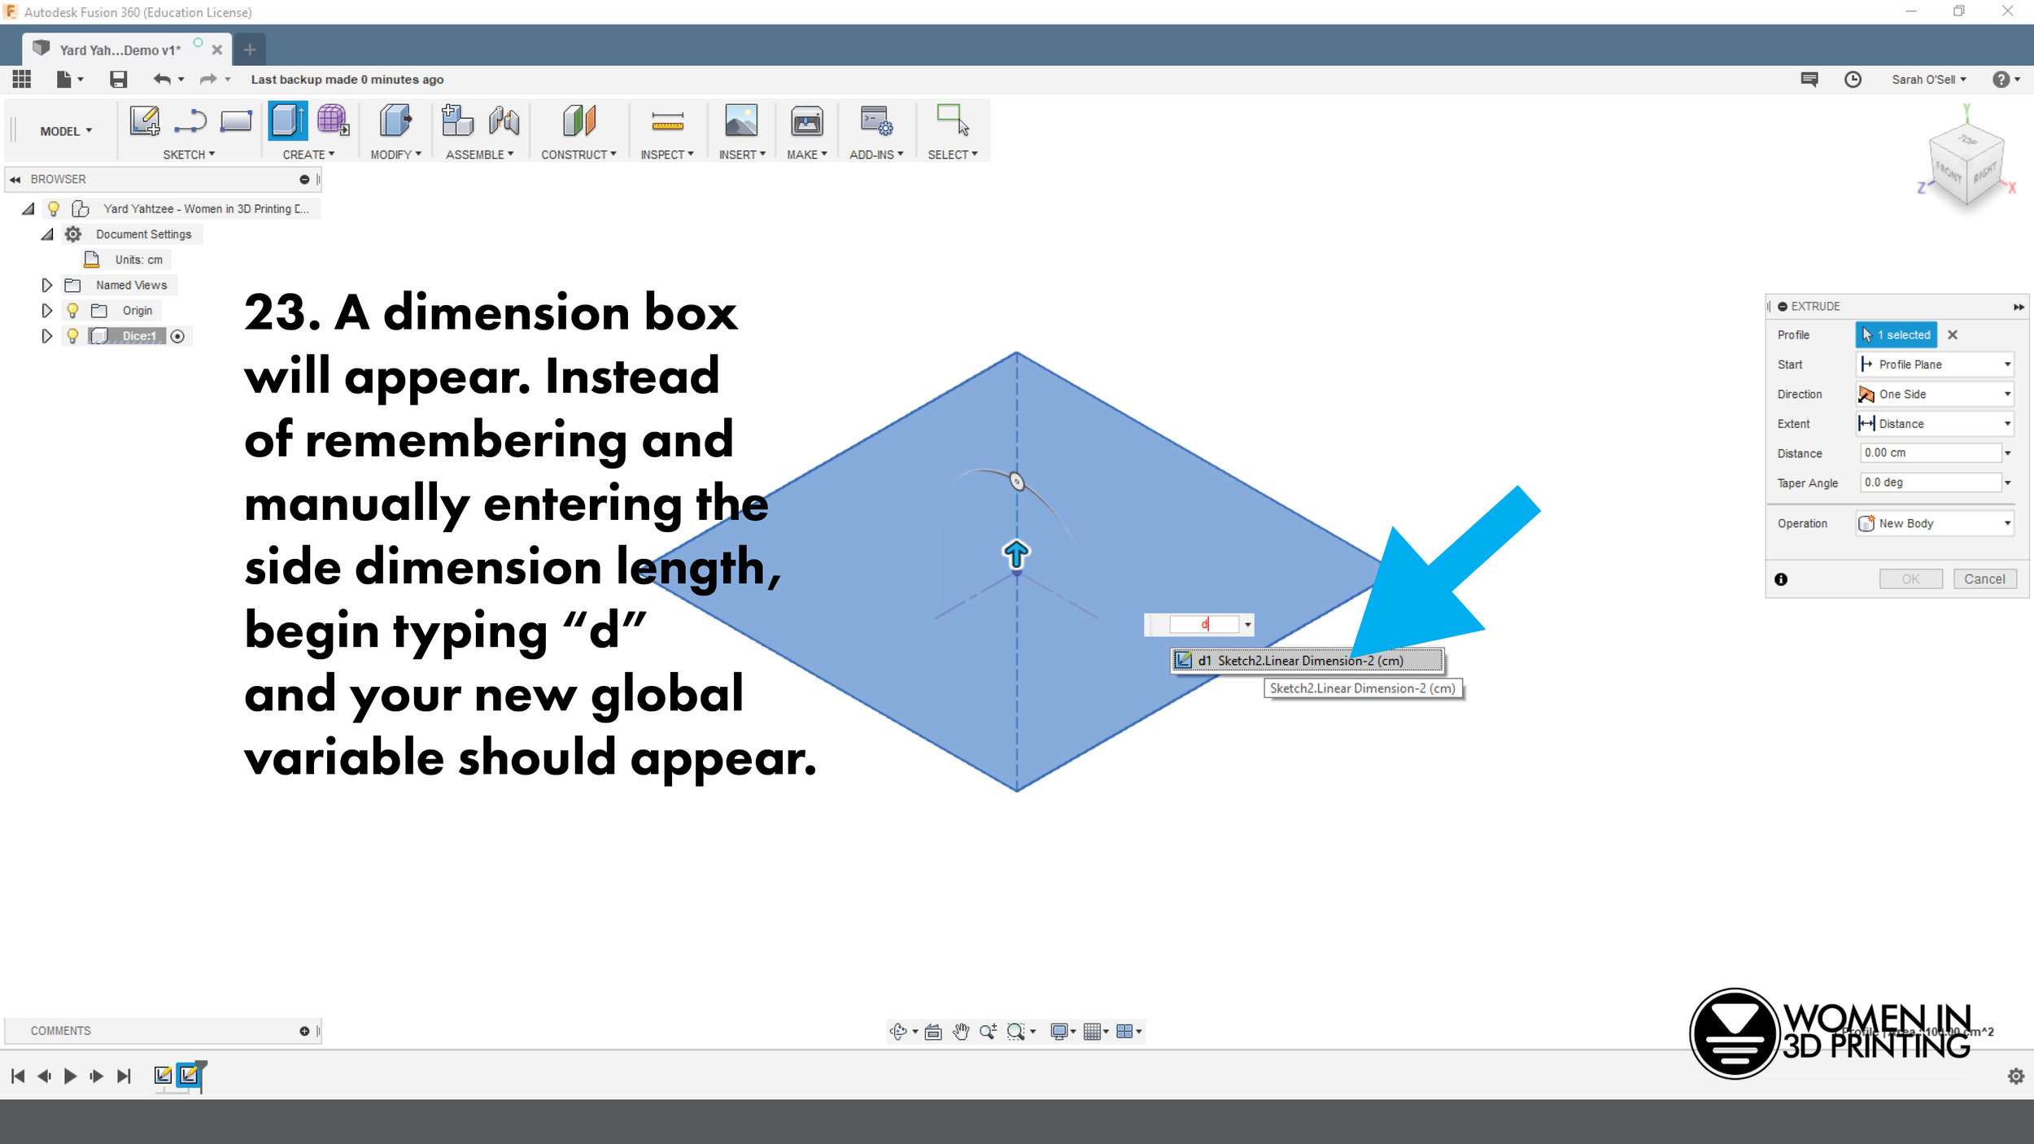This screenshot has height=1144, width=2034.
Task: Open the Extent Distance dropdown
Action: point(1935,423)
